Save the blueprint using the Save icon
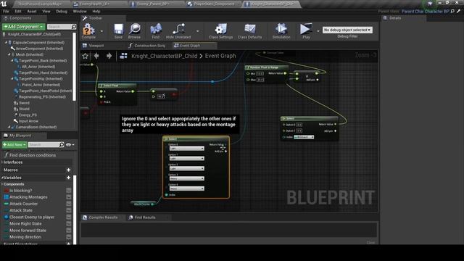 click(118, 29)
